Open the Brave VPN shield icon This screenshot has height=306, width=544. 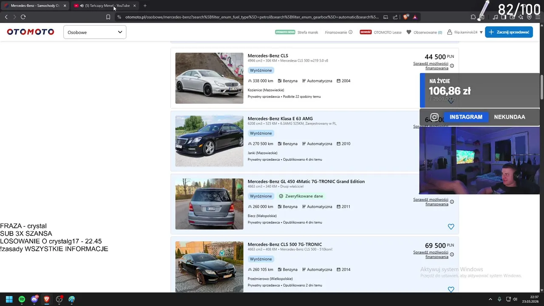click(529, 17)
